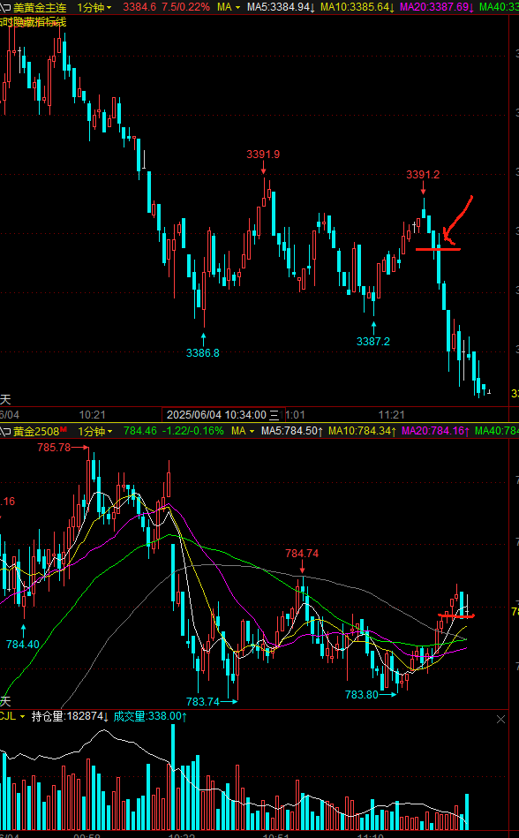The width and height of the screenshot is (519, 838).
Task: Click the 3391.9 high price marker
Action: click(263, 155)
